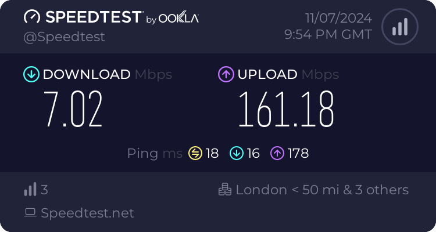The height and width of the screenshot is (232, 436).
Task: Click the server location icon near London
Action: tap(225, 190)
